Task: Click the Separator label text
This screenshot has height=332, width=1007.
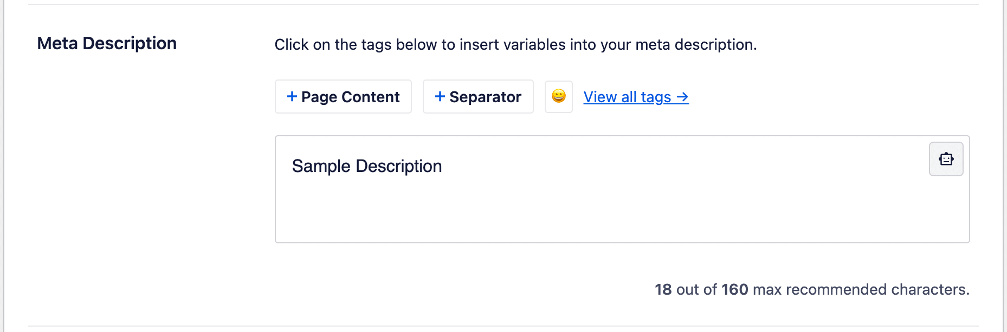Action: tap(485, 97)
